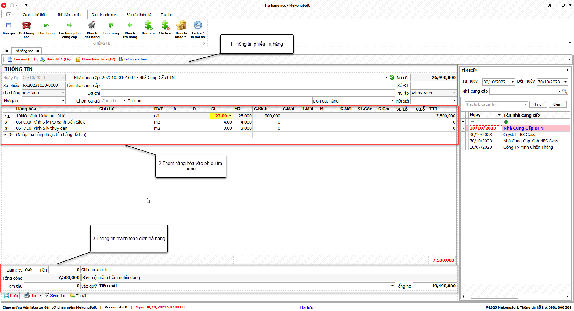Open the CHỨNG TỪ group dialog launcher
Viewport: 574px width, 311px height.
(205, 43)
